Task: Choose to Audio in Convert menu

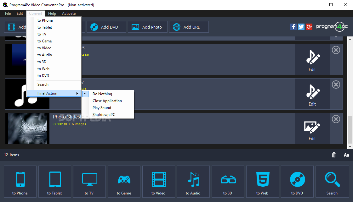Action: [54, 55]
